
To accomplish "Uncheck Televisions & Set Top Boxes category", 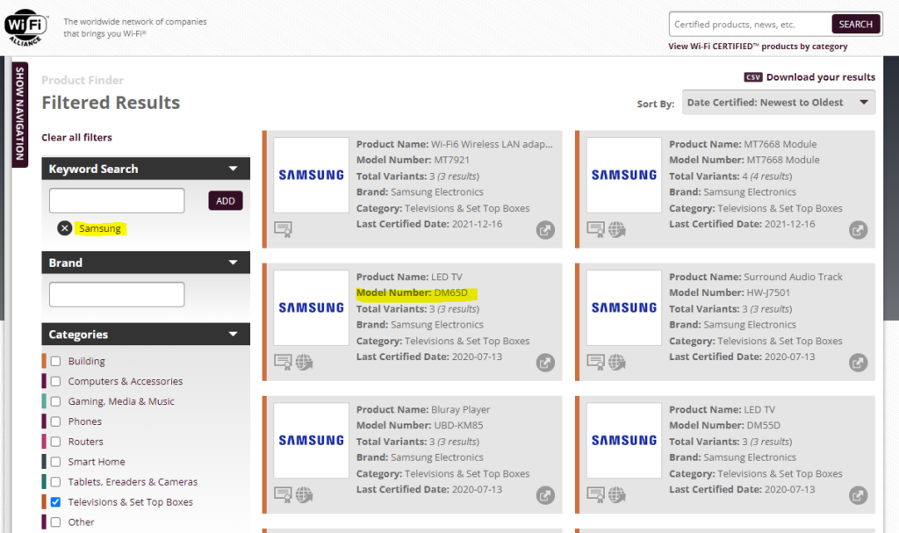I will pyautogui.click(x=55, y=502).
